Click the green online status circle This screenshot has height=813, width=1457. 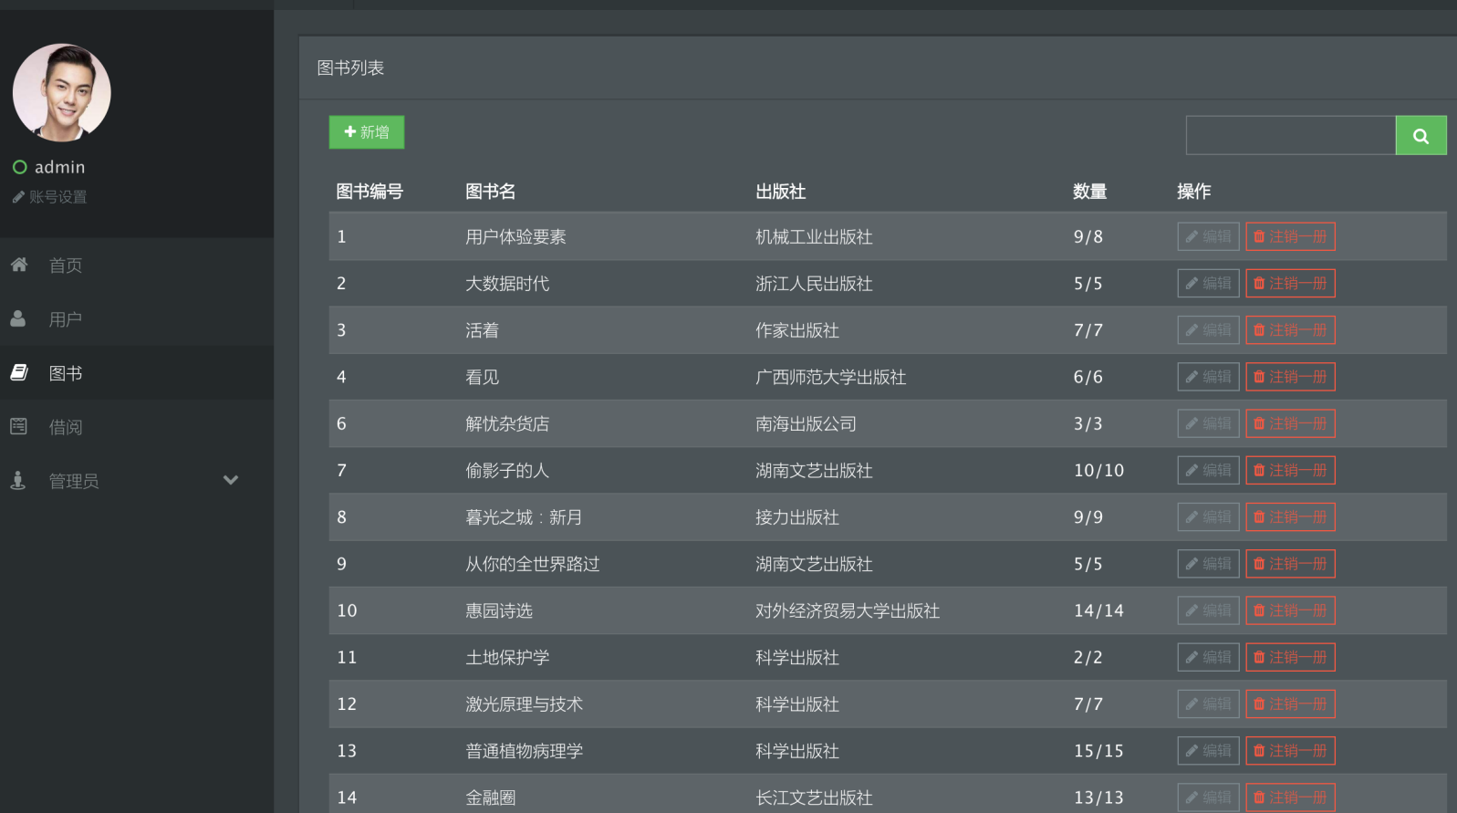(19, 167)
